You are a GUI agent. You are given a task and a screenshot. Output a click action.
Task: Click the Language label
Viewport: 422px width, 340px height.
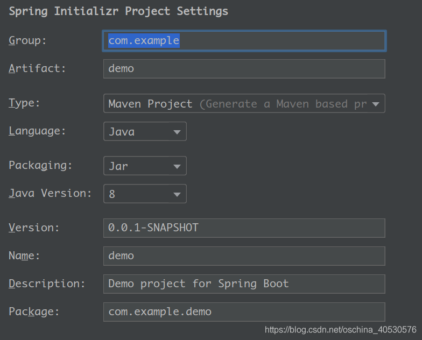pyautogui.click(x=37, y=131)
